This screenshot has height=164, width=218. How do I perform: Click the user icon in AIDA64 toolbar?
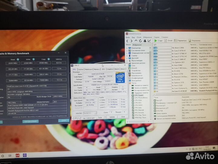[145, 41]
